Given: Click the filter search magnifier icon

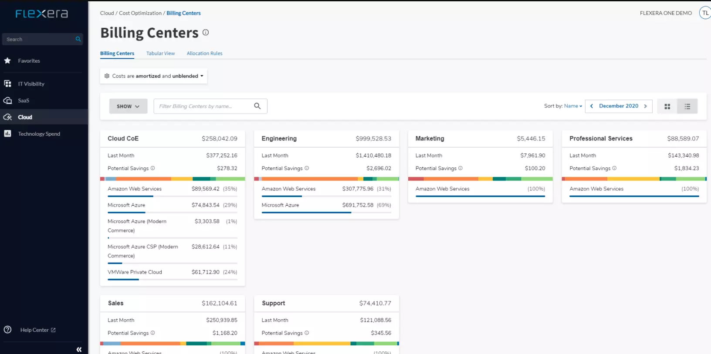Looking at the screenshot, I should click(x=257, y=106).
